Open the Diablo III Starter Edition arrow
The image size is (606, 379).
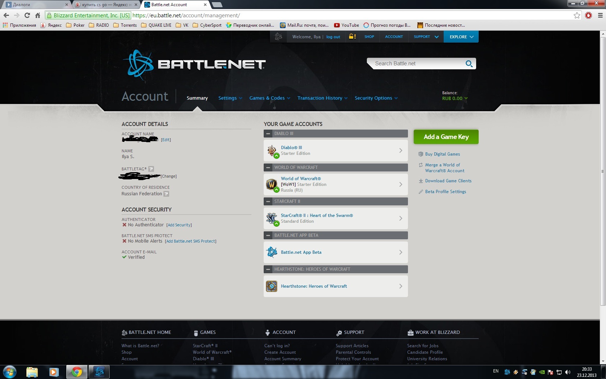click(401, 151)
